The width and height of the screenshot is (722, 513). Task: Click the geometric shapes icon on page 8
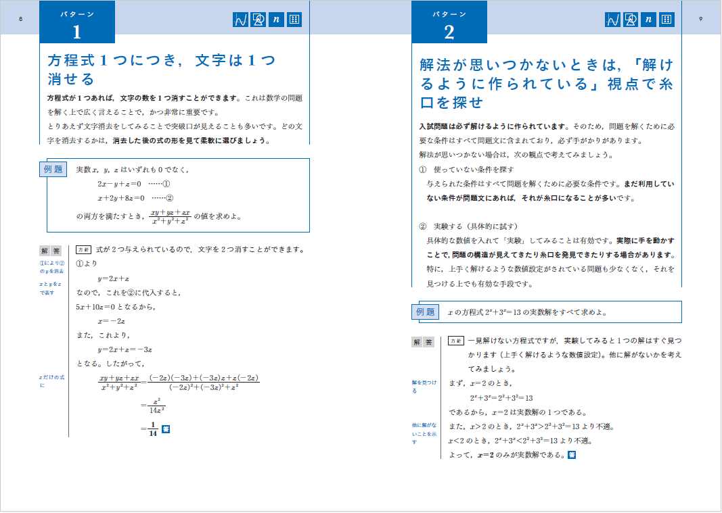tap(258, 20)
